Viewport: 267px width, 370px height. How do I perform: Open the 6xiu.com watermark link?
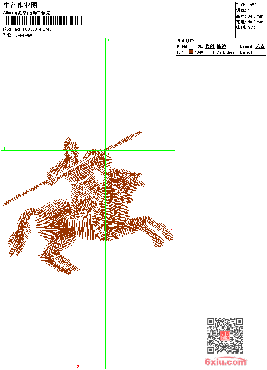coord(225,362)
